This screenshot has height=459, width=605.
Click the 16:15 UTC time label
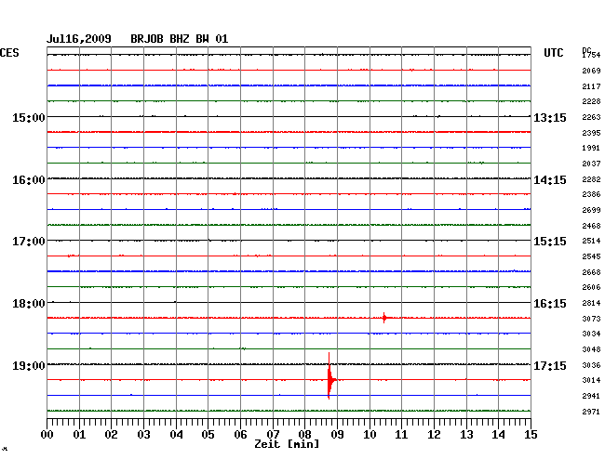pyautogui.click(x=550, y=304)
